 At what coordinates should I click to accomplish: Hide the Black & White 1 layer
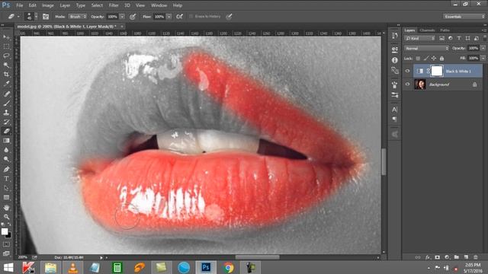coord(407,71)
